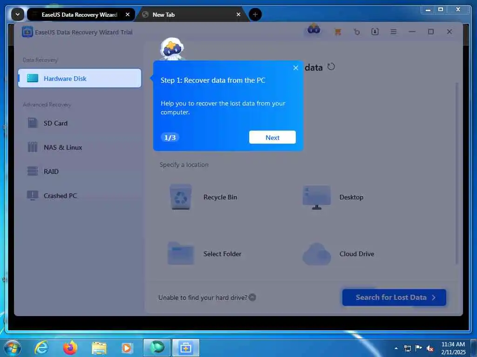477x357 pixels.
Task: Click the Cloud Drive label
Action: pos(357,254)
